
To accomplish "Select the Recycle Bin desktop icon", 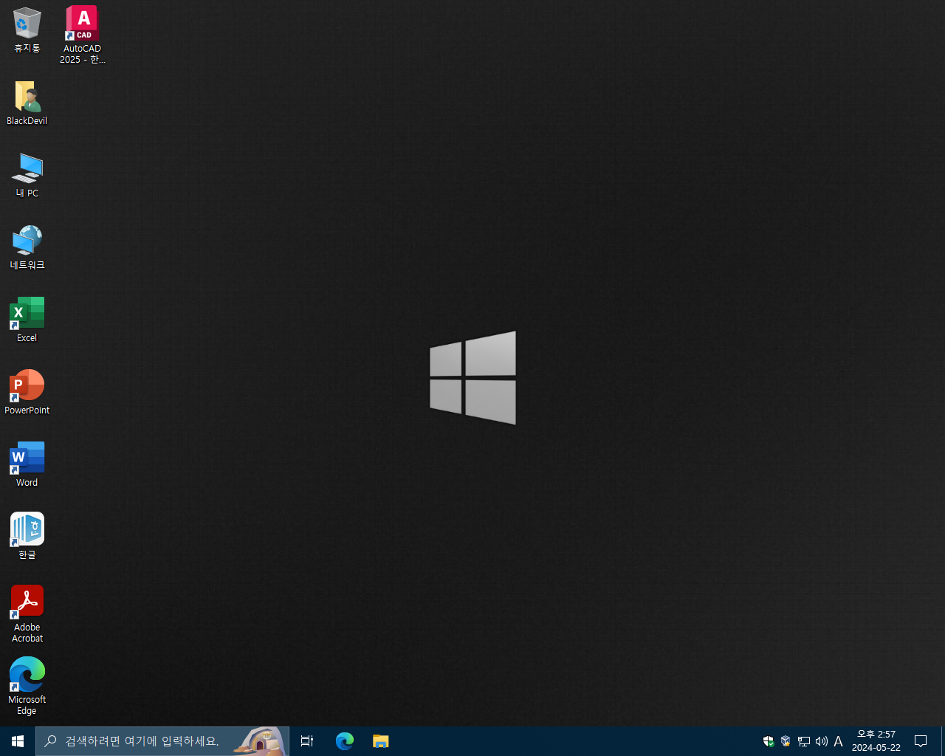I will coord(27,31).
